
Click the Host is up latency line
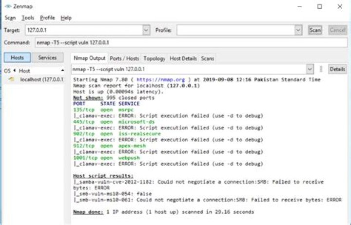[118, 92]
